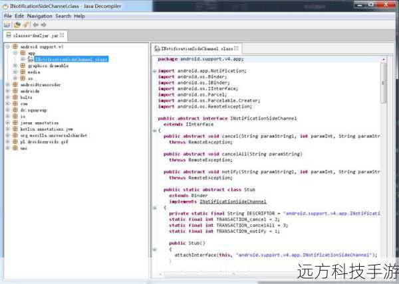Image resolution: width=399 pixels, height=284 pixels.
Task: Select the androidtranscoder tree label
Action: point(41,85)
